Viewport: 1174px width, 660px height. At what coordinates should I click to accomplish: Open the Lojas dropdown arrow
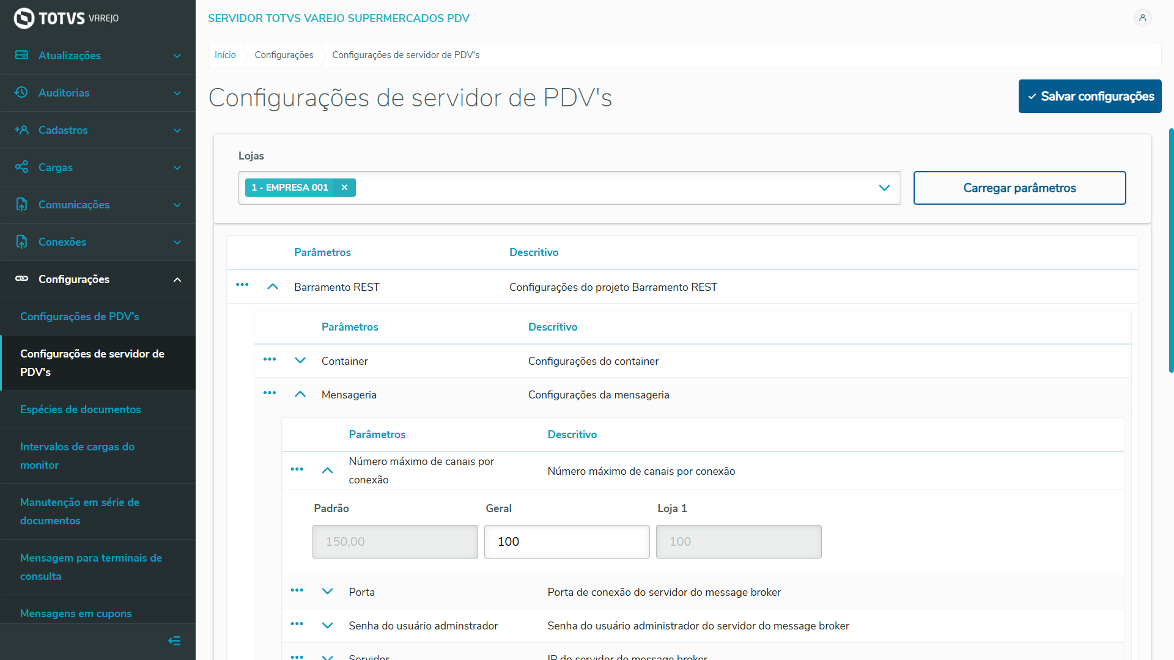tap(884, 188)
